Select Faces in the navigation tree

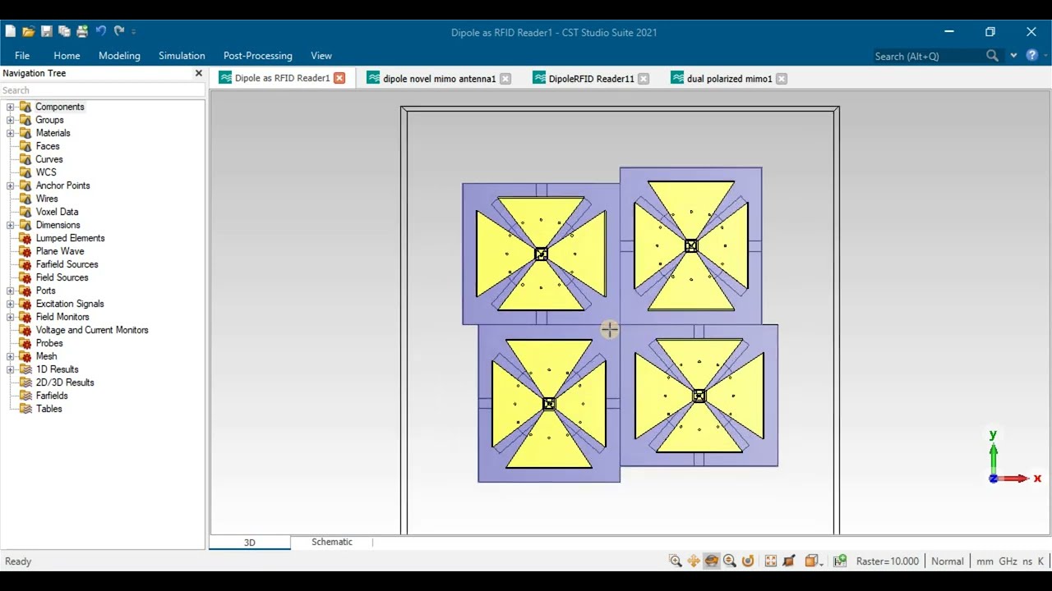(48, 146)
